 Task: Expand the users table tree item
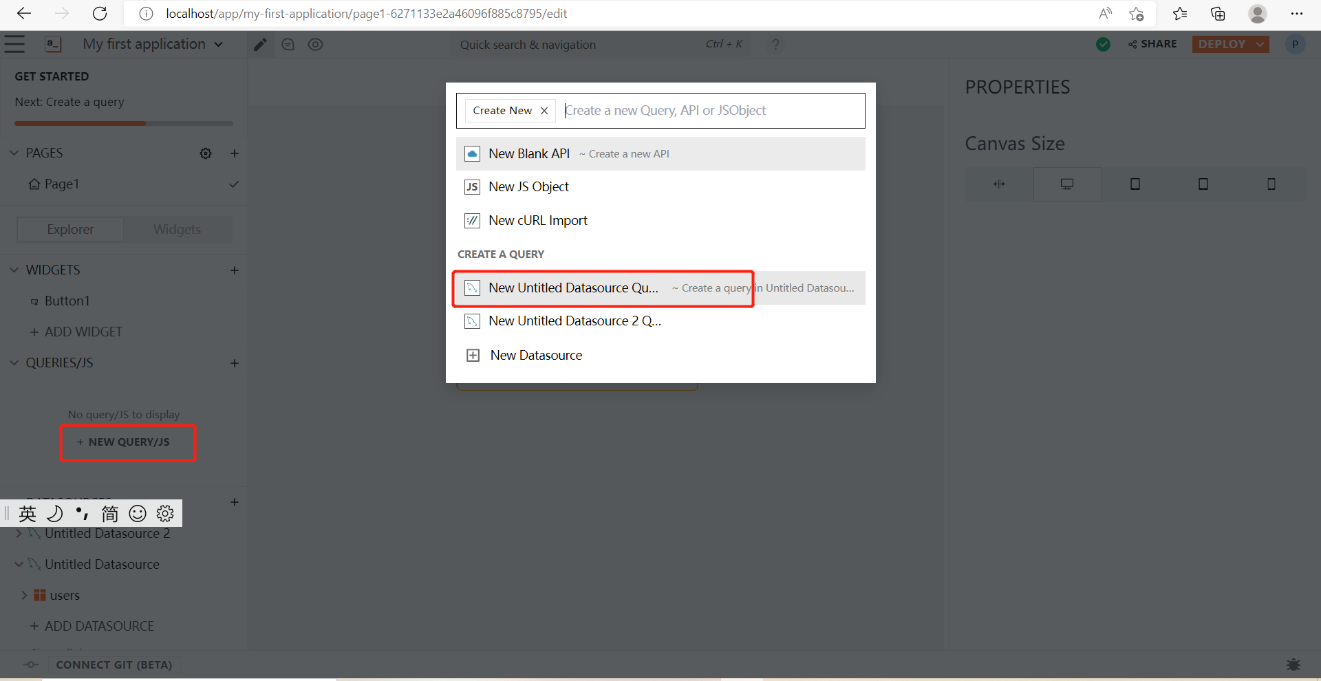(24, 595)
